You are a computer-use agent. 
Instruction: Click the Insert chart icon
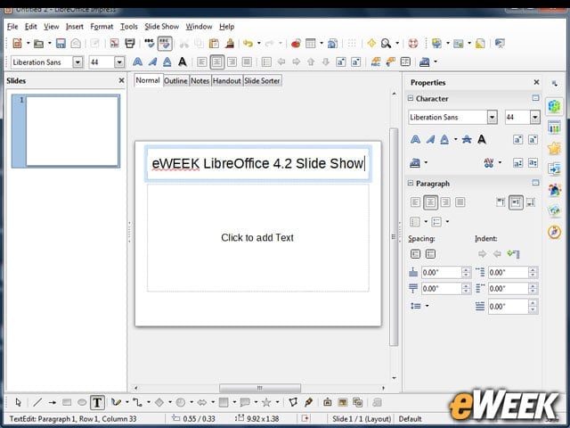(x=296, y=44)
